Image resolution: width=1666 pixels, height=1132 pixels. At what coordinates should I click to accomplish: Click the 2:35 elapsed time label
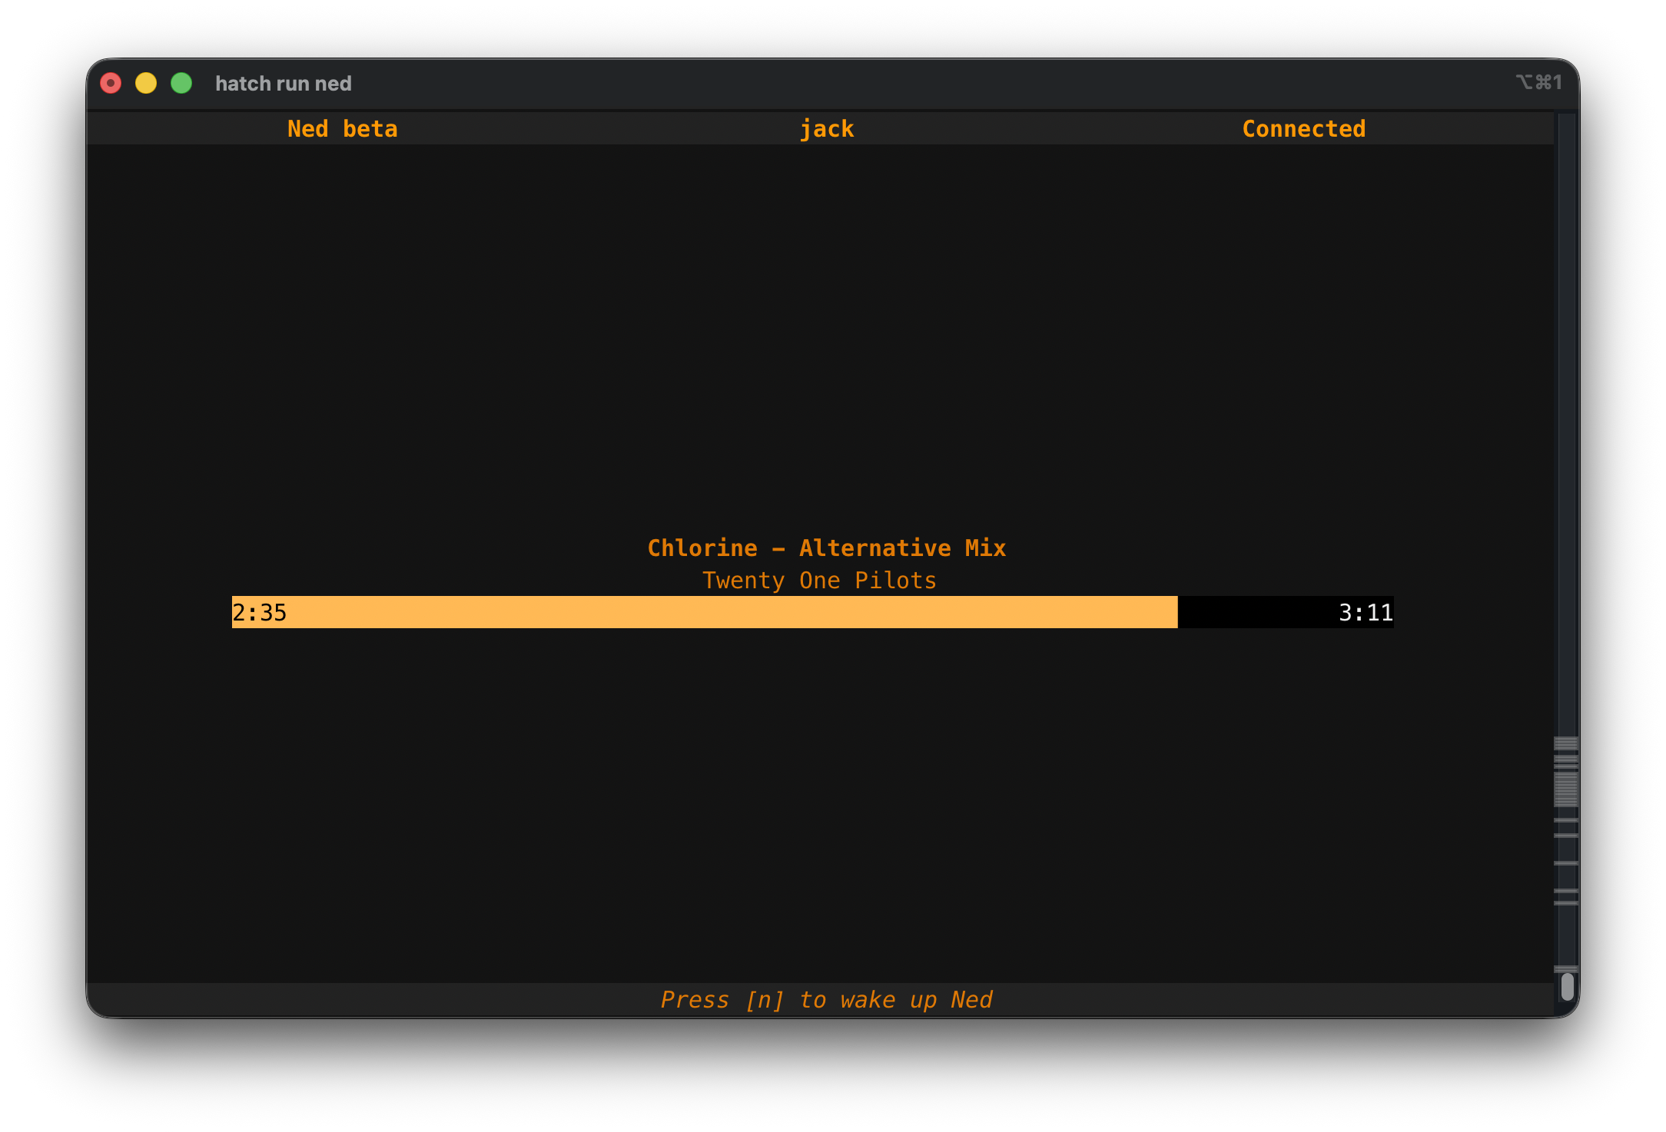(x=260, y=612)
